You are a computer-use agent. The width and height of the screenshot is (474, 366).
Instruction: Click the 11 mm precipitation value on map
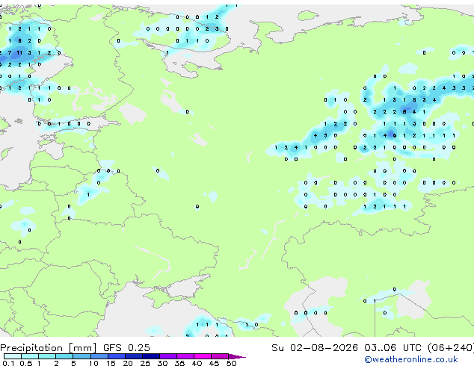coord(19,52)
